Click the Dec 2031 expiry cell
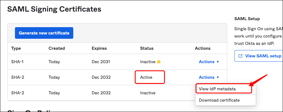 point(101,62)
